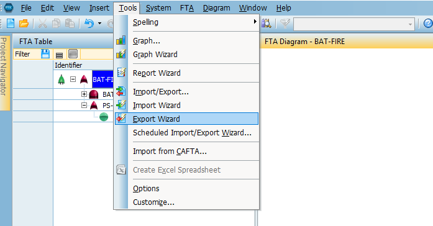Viewport: 433px width, 226px height.
Task: Open the toolbar filter combo box
Action: (x=354, y=24)
